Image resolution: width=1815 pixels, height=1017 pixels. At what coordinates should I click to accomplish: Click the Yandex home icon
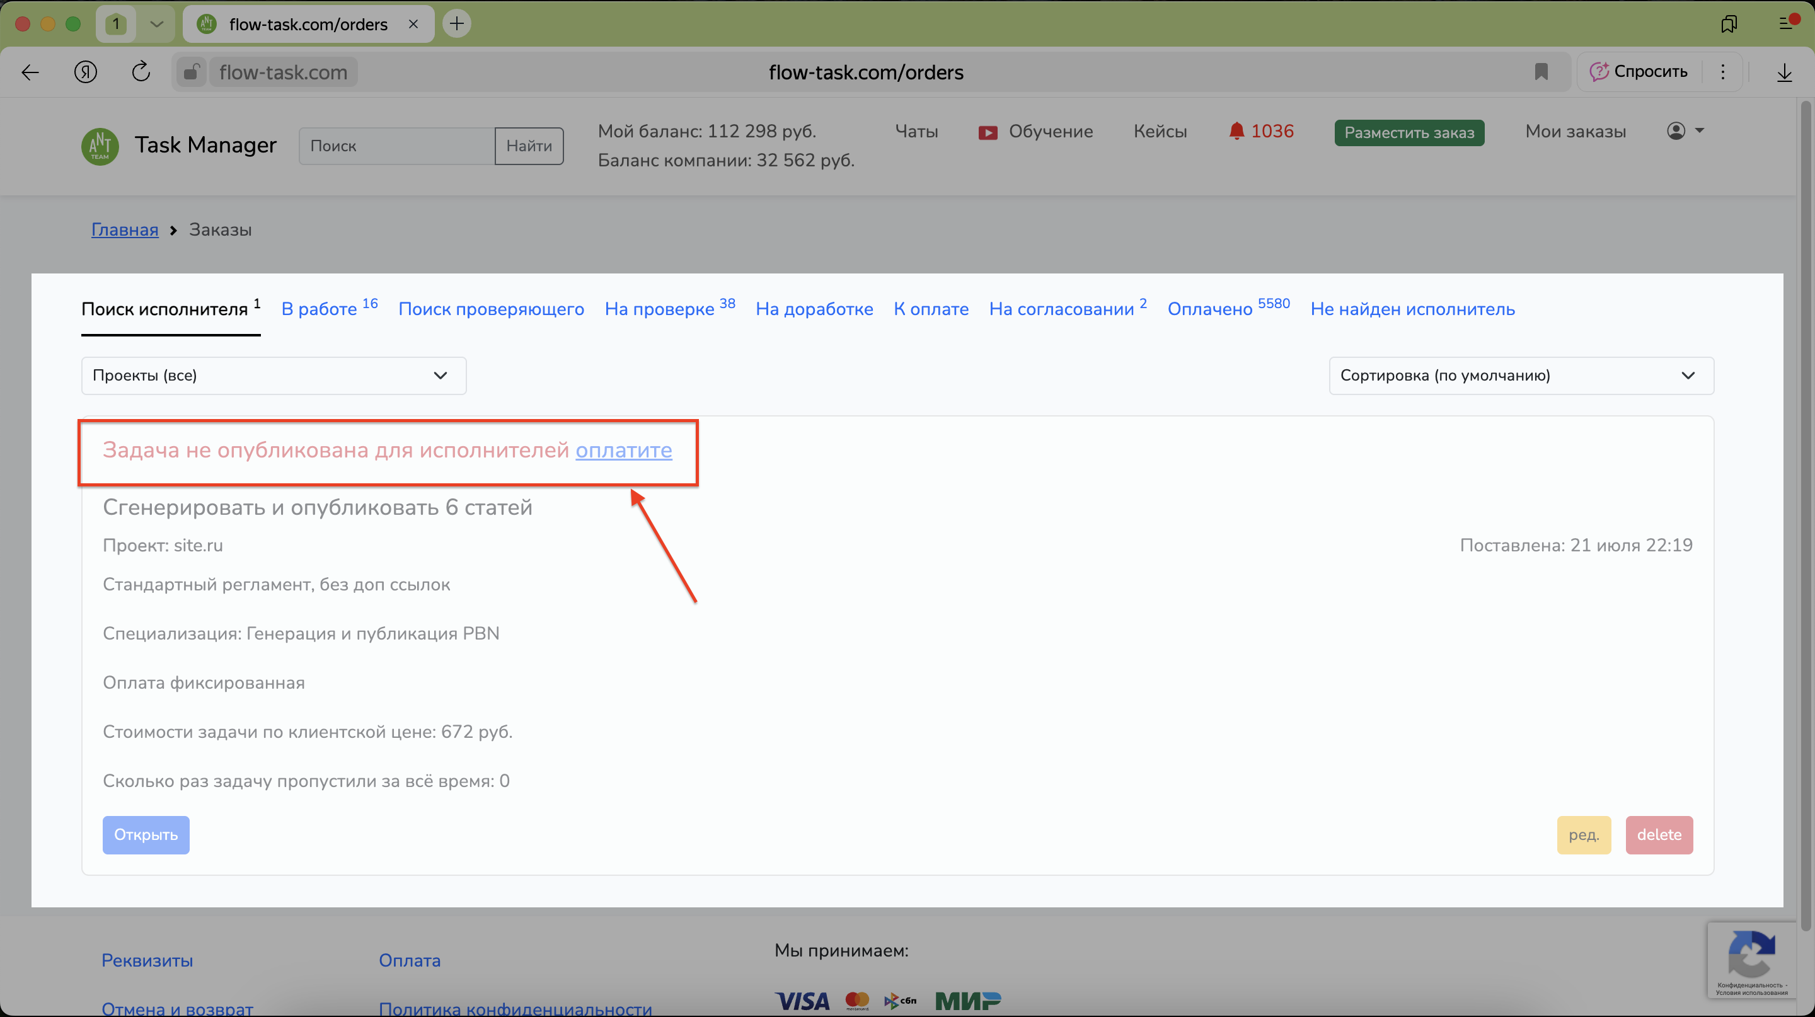click(86, 72)
